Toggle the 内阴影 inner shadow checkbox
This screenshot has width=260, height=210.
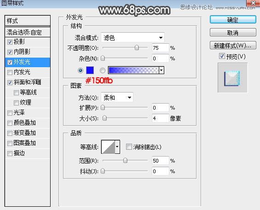coord(10,52)
